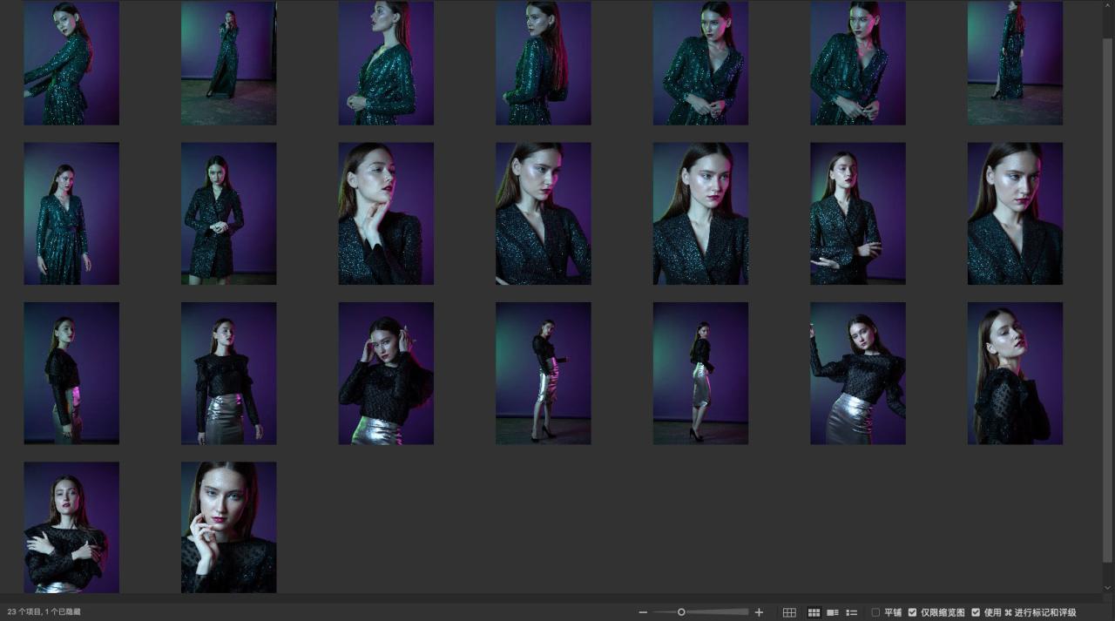Viewport: 1115px width, 621px height.
Task: Select thumbnail with hand on chin in second row
Action: click(x=386, y=213)
